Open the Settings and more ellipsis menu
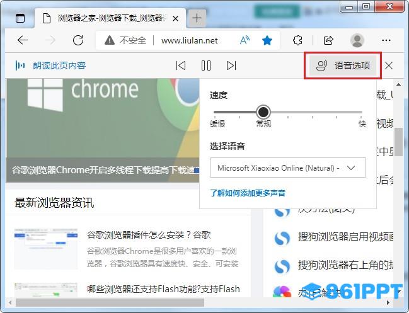Screen dimensions: 409x313 click(386, 40)
